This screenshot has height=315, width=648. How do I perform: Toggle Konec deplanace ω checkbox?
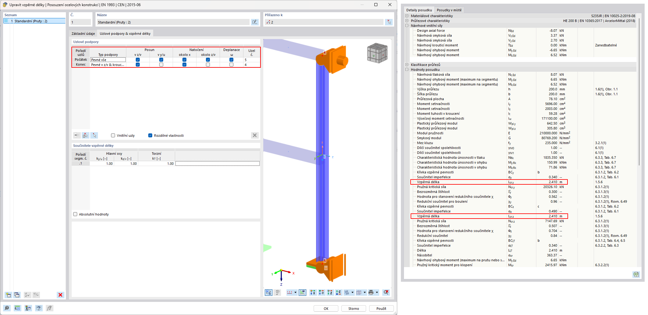click(231, 65)
